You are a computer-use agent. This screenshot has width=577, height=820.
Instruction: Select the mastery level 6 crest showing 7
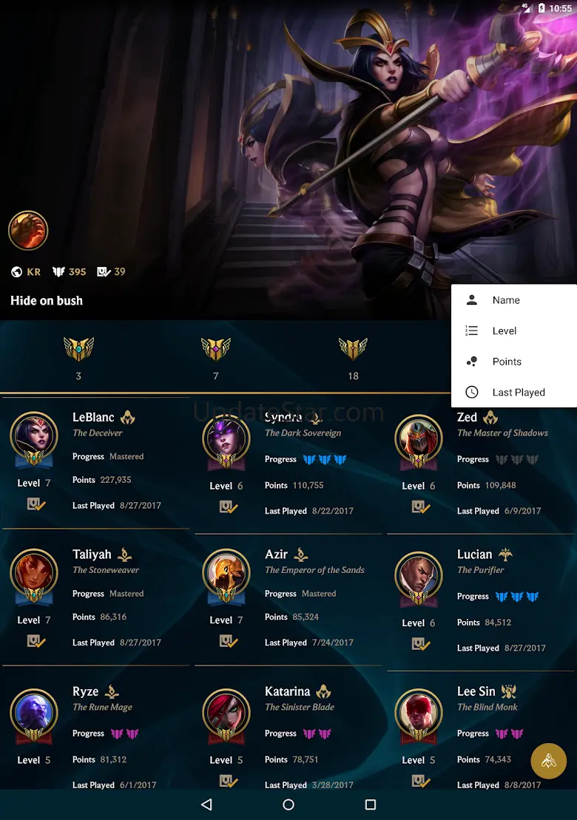215,349
